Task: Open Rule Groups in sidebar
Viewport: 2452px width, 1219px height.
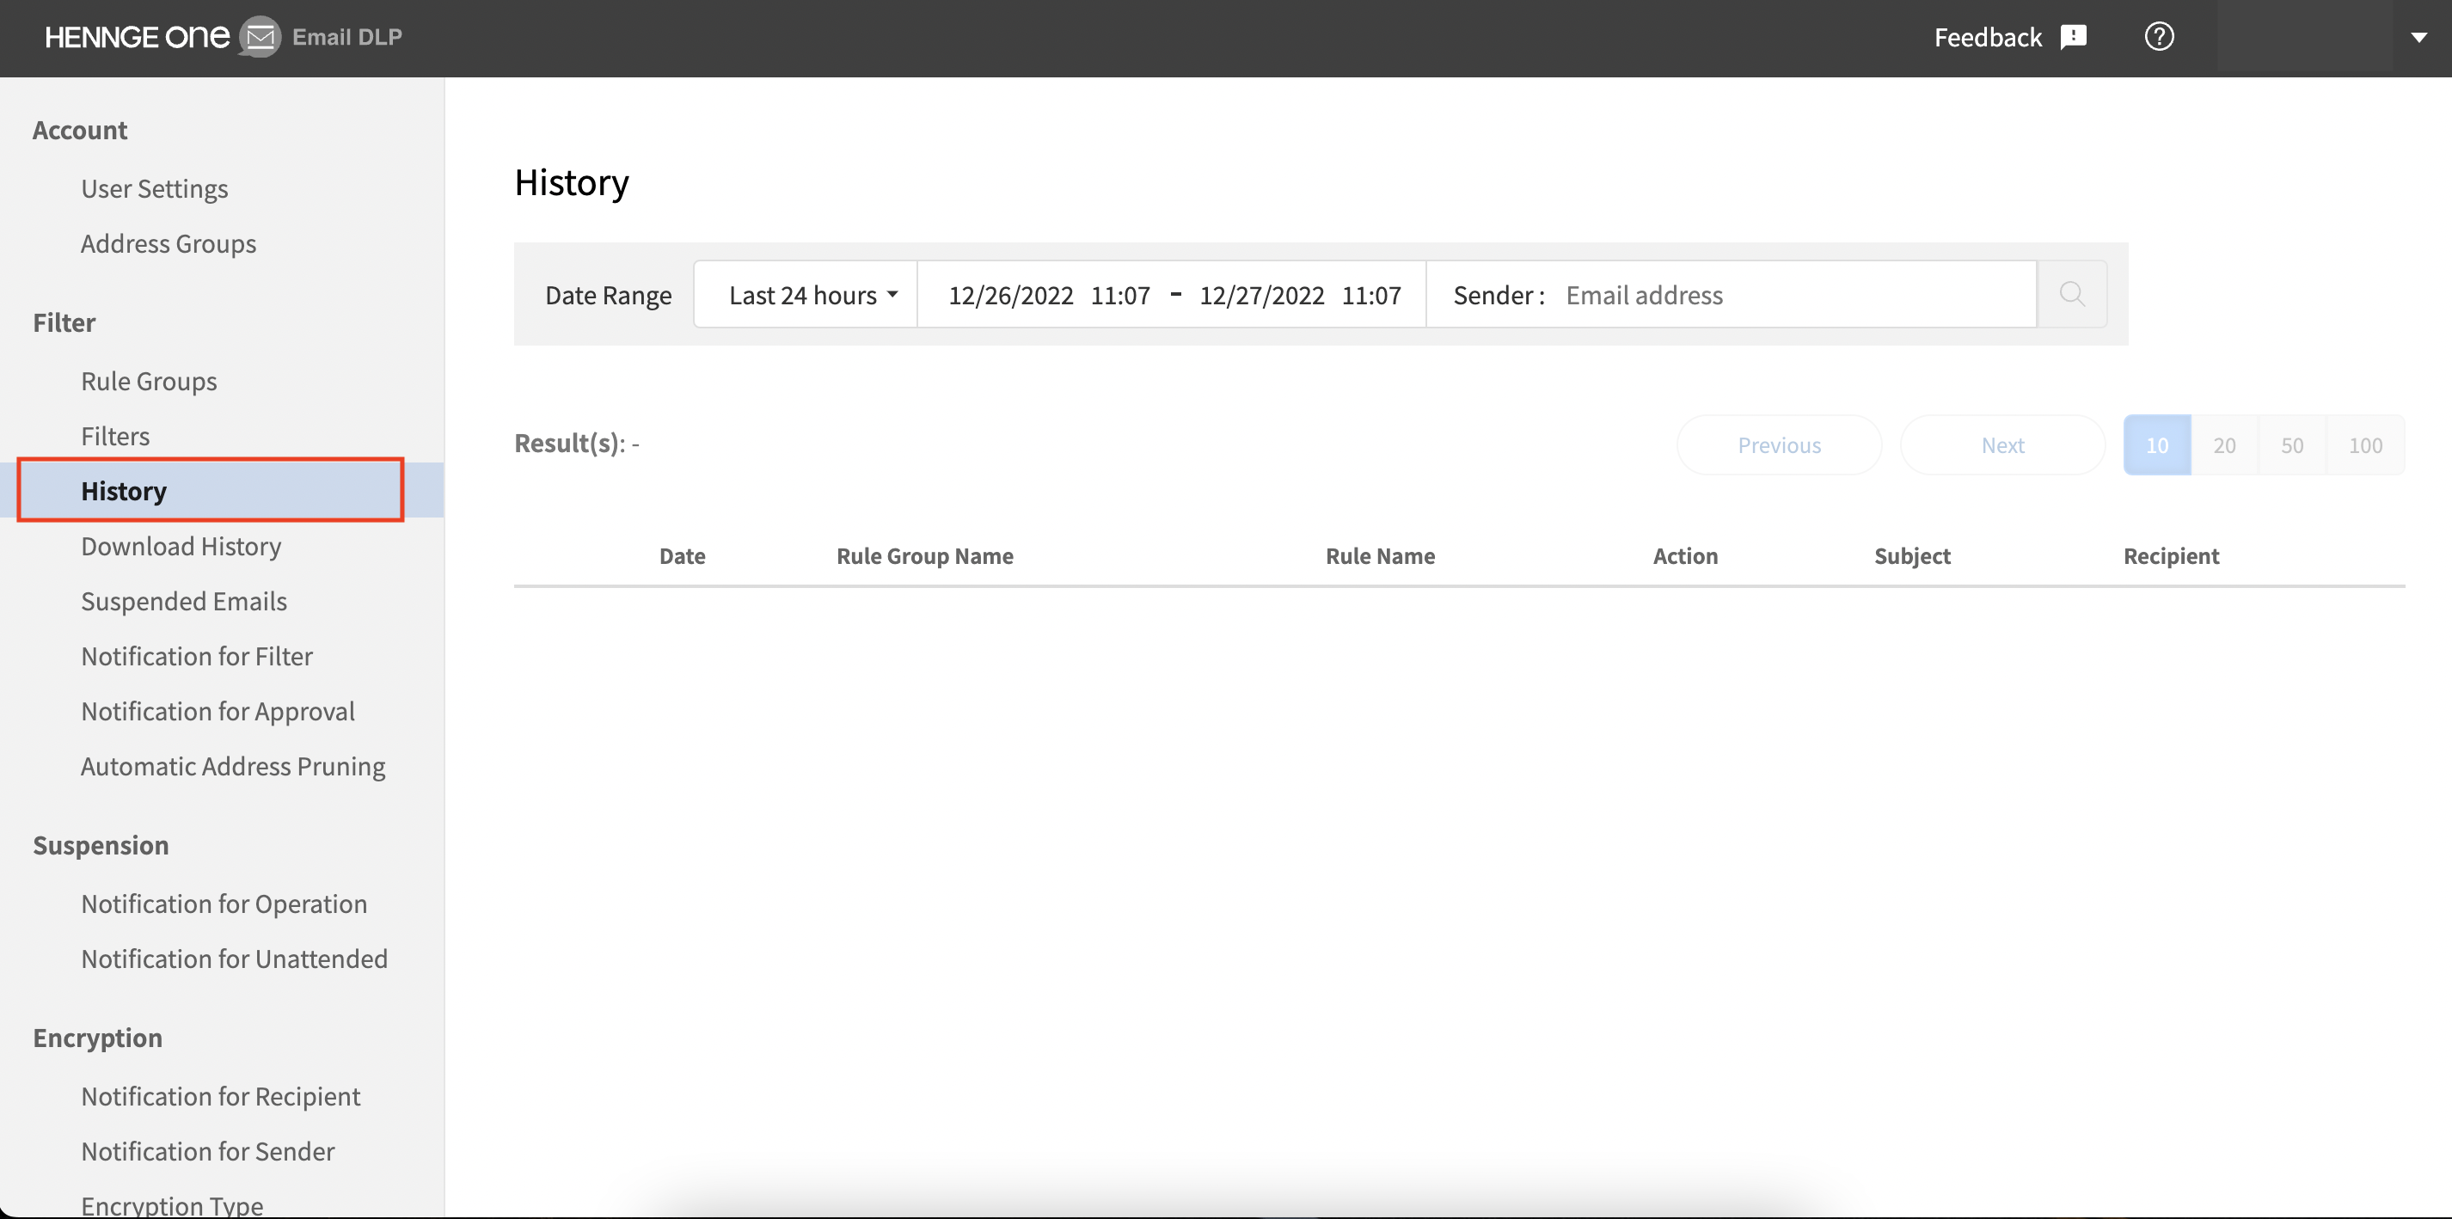Action: tap(149, 382)
